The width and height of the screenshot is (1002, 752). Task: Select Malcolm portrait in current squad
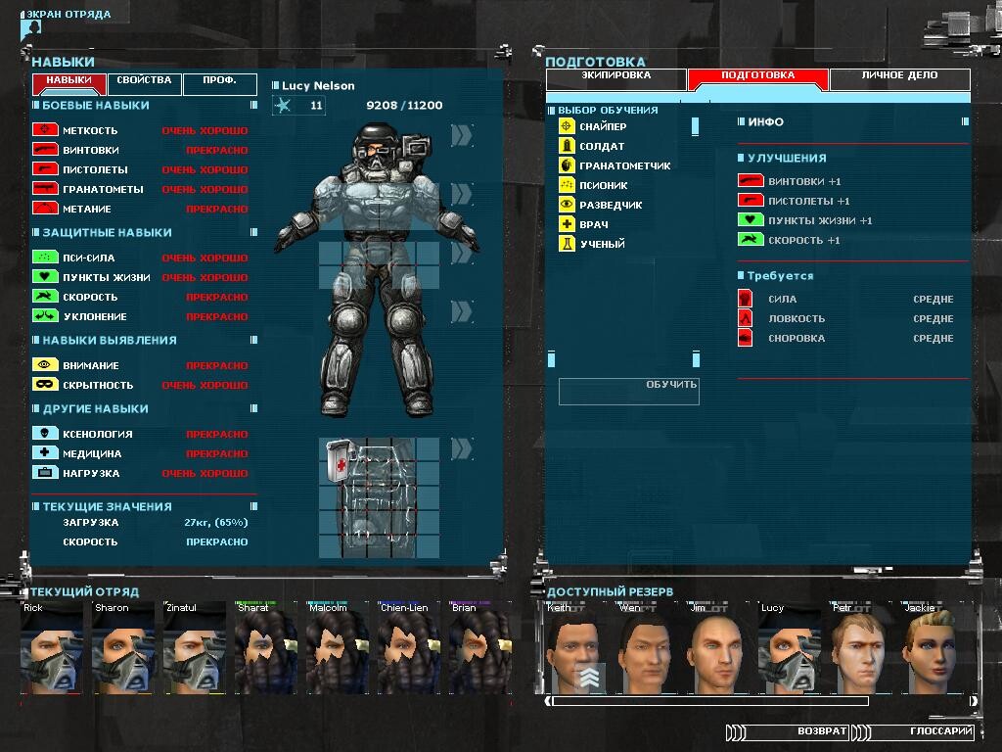[338, 647]
